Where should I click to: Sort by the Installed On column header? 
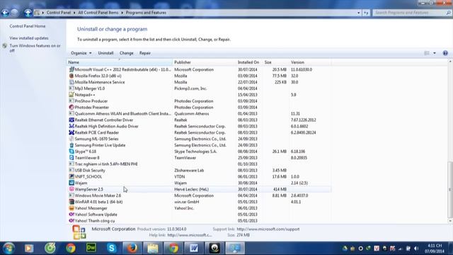click(249, 62)
